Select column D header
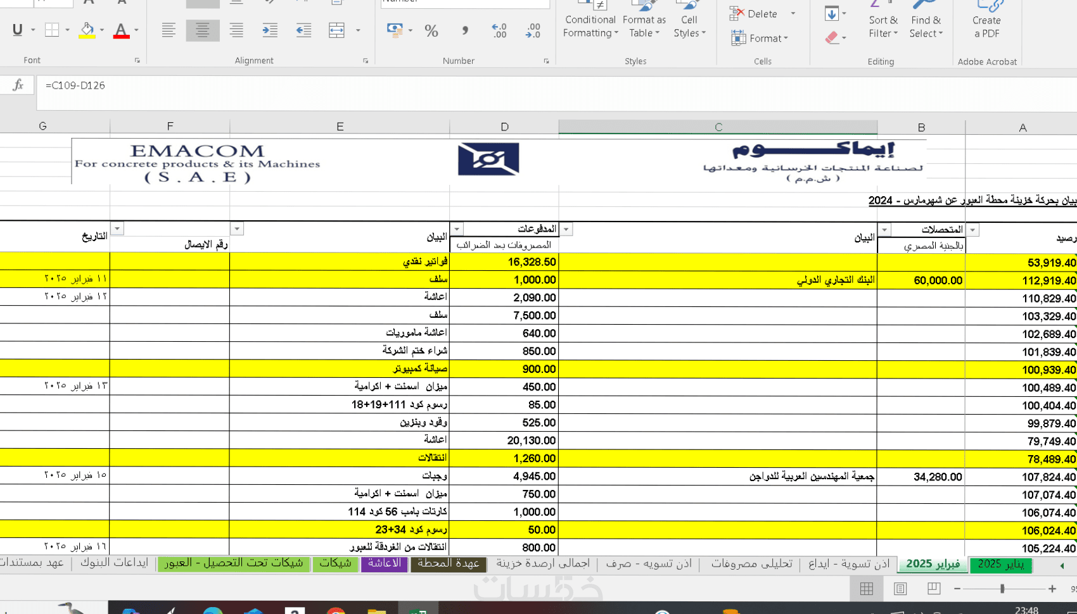Screen dimensions: 1077x614 coord(504,127)
